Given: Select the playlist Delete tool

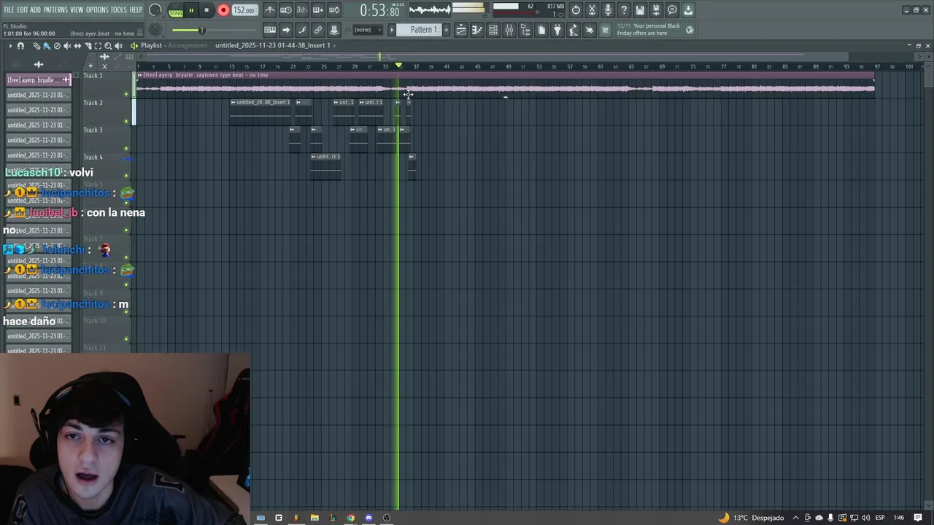Looking at the screenshot, I should click(x=57, y=46).
